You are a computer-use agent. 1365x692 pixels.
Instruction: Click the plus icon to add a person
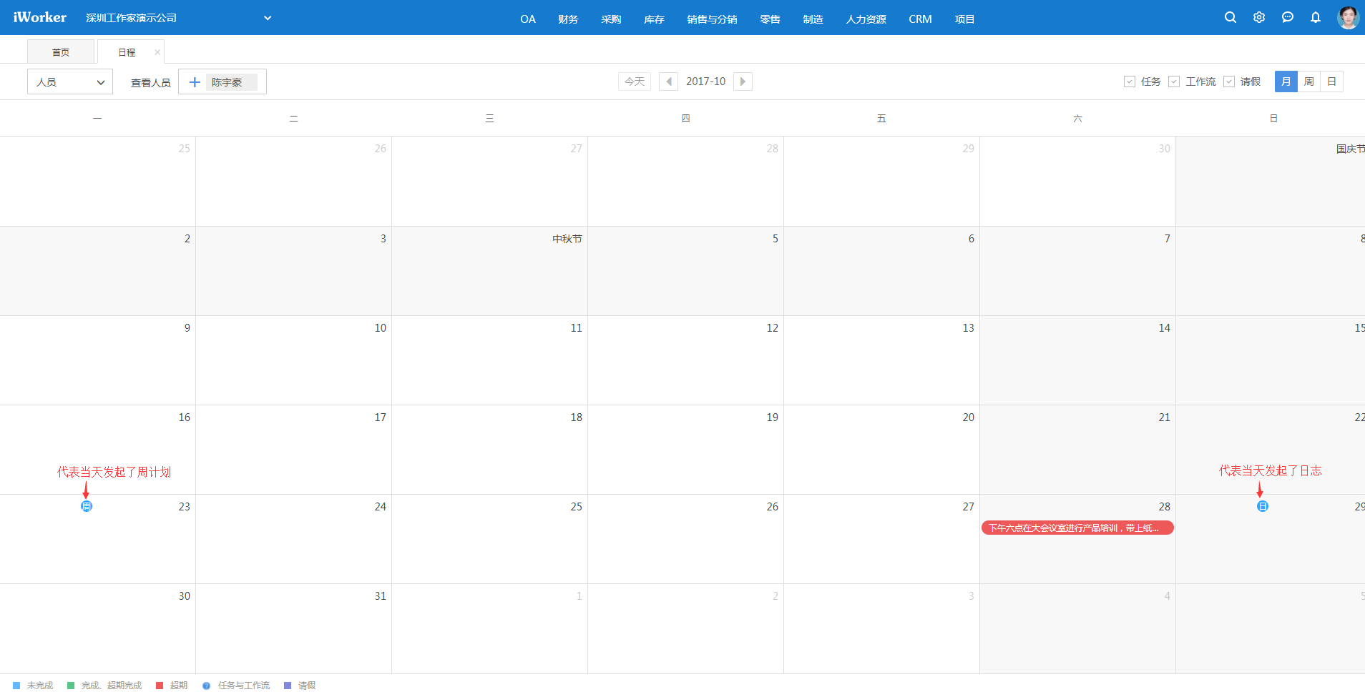(195, 82)
